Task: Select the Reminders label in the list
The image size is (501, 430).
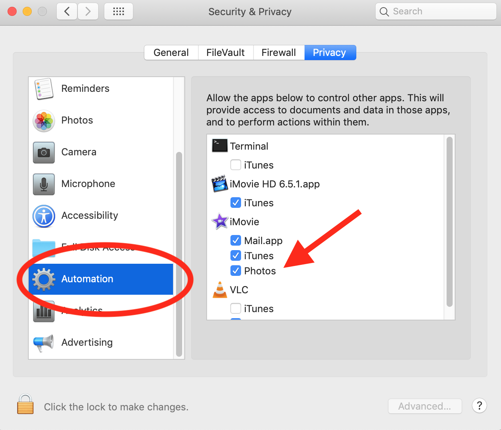Action: pos(85,88)
